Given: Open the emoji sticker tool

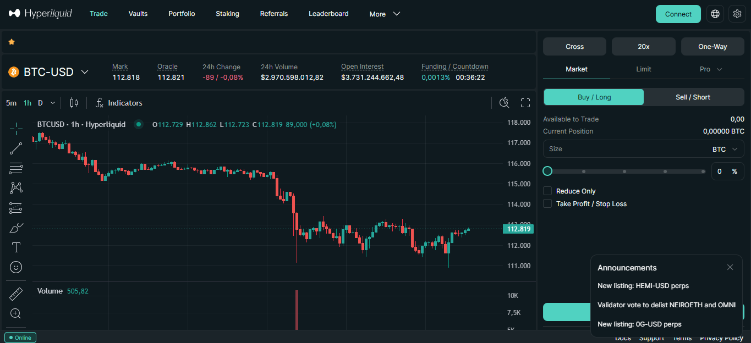Looking at the screenshot, I should [x=16, y=267].
